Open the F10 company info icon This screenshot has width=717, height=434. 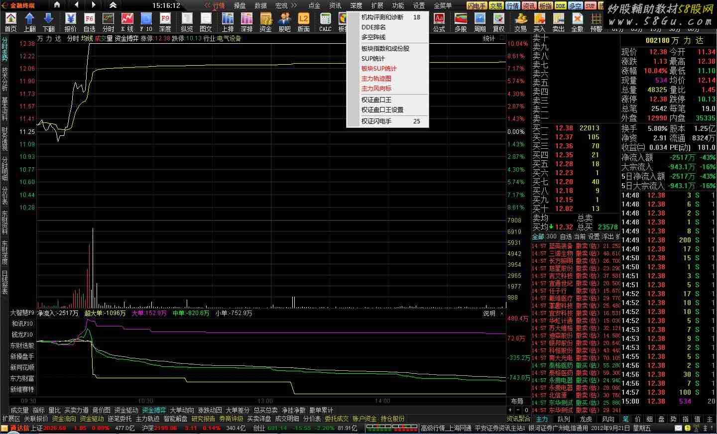[146, 22]
